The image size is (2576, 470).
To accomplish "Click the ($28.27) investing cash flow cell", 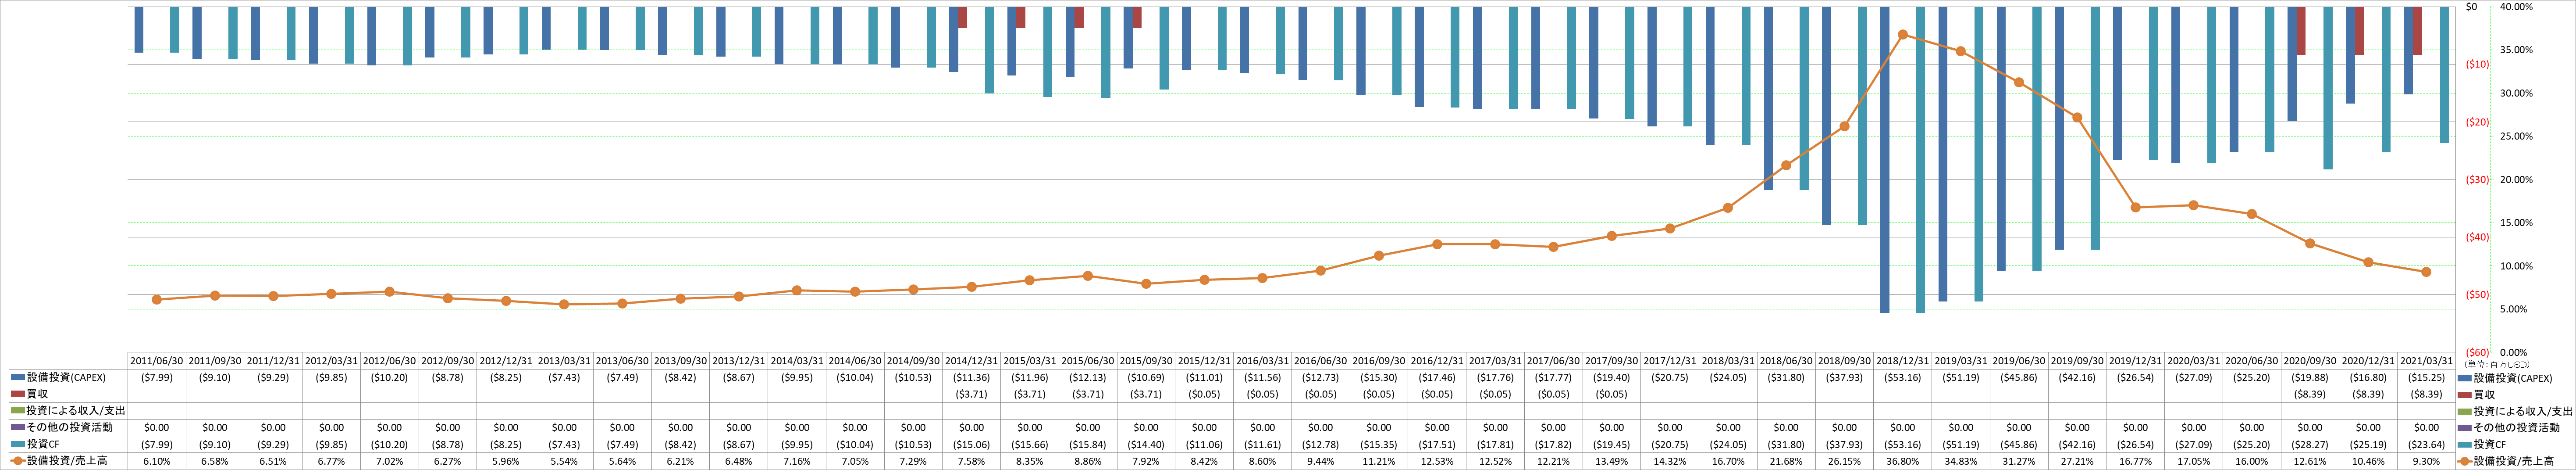I will pos(2309,444).
